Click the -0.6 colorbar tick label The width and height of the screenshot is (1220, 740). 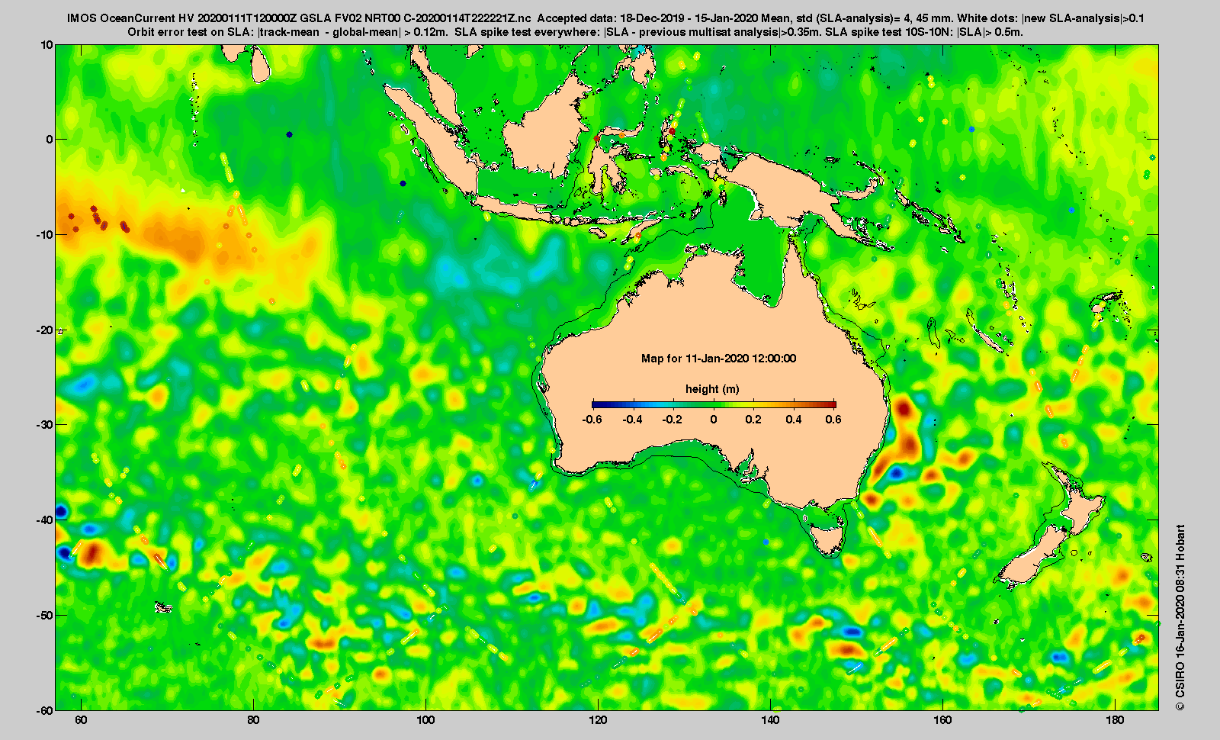[x=592, y=420]
